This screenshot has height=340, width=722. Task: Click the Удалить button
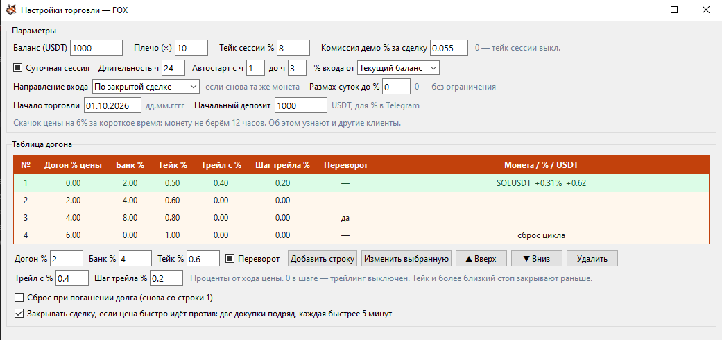[x=592, y=258]
